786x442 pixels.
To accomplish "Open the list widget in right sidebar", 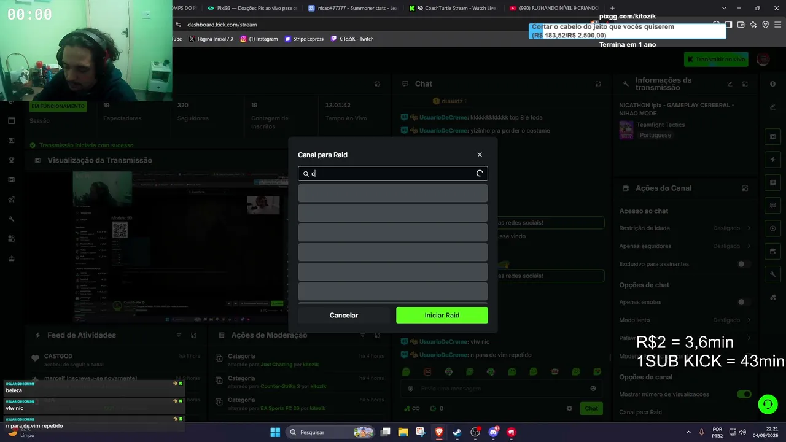I will (x=773, y=182).
